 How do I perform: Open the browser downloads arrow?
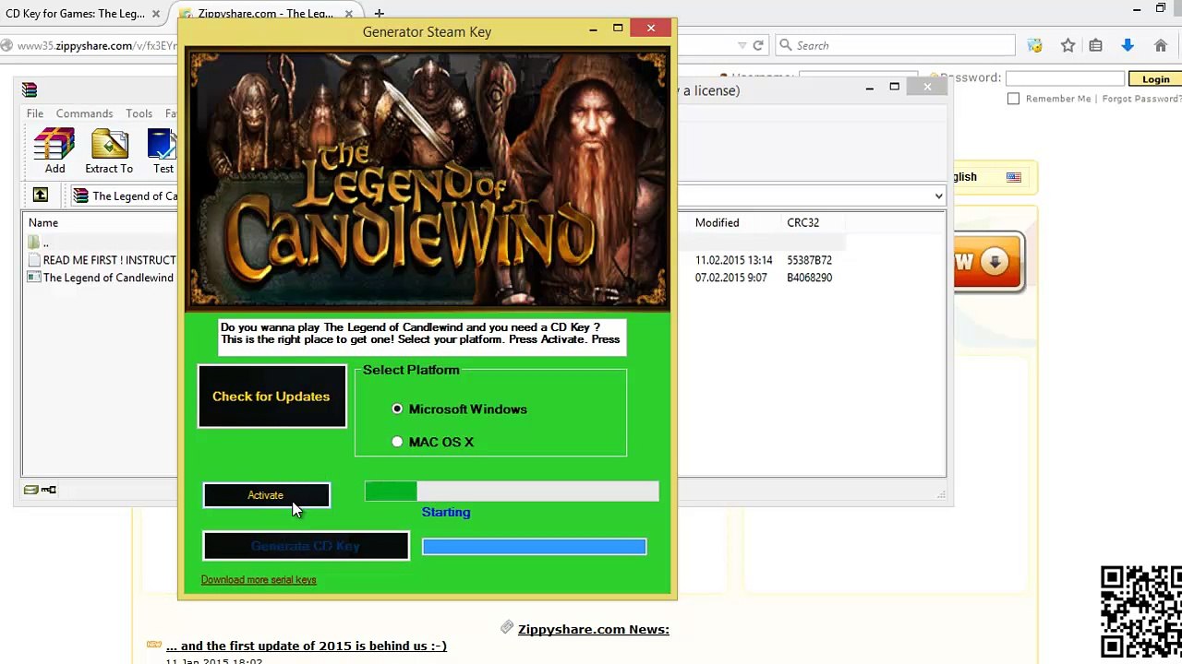(x=1128, y=45)
